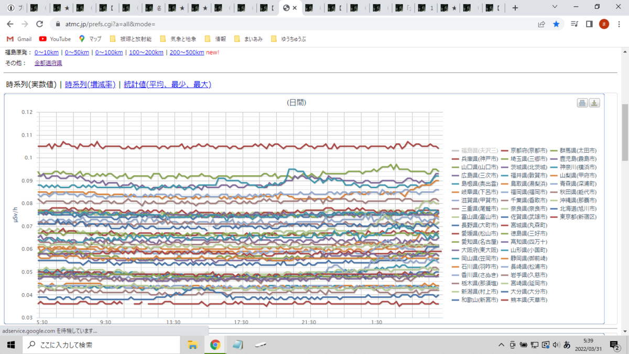
Task: Open the Chrome three-dot menu
Action: click(x=619, y=24)
